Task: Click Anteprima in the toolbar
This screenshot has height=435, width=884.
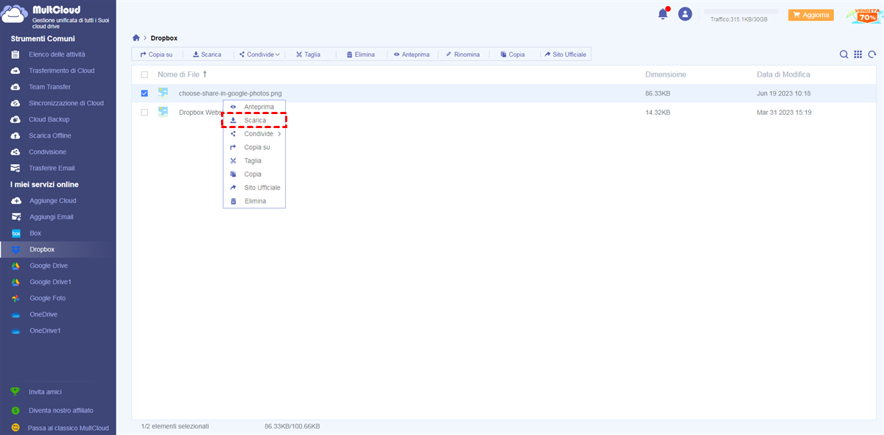Action: tap(411, 54)
